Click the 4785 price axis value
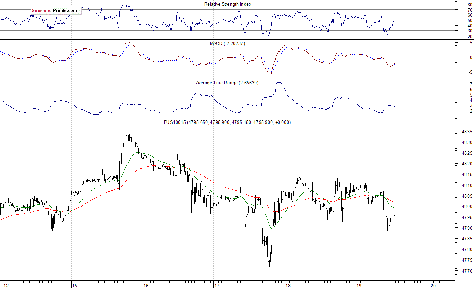This screenshot has height=288, width=474. (x=467, y=239)
